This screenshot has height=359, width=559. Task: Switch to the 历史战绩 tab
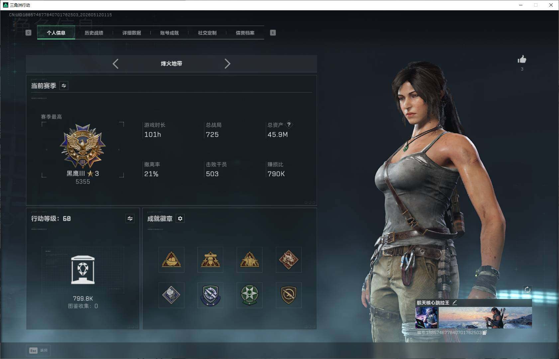pos(94,33)
